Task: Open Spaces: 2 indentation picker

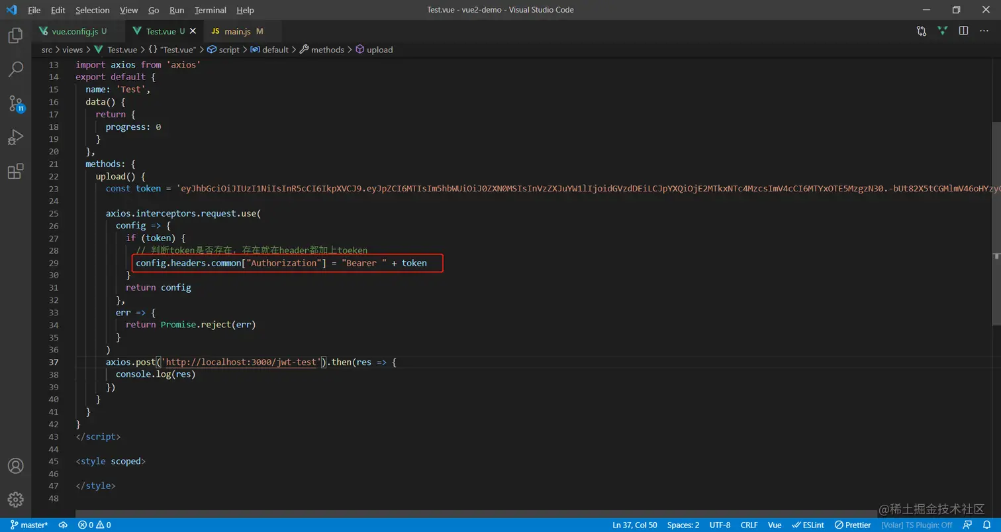Action: [683, 525]
